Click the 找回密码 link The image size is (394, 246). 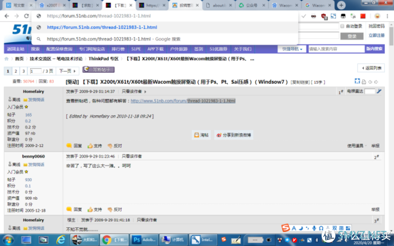click(x=377, y=26)
